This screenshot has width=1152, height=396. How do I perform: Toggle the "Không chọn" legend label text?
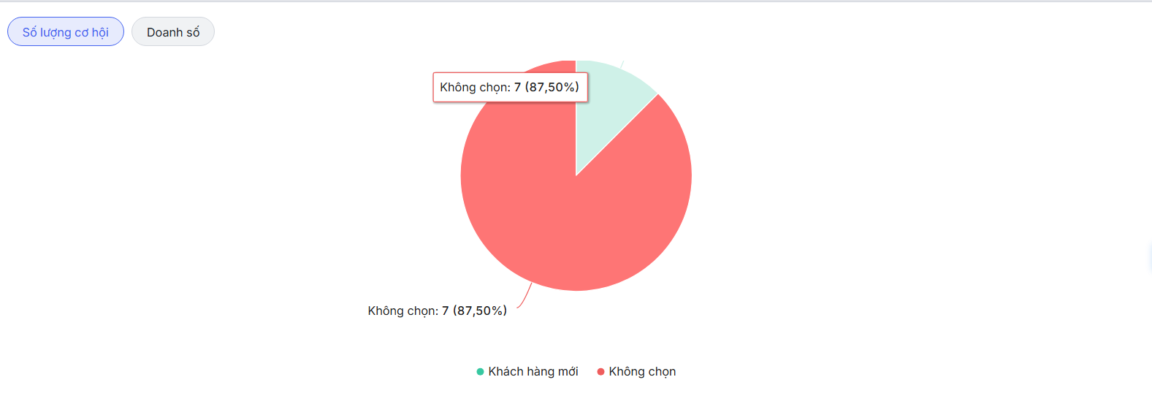click(642, 372)
